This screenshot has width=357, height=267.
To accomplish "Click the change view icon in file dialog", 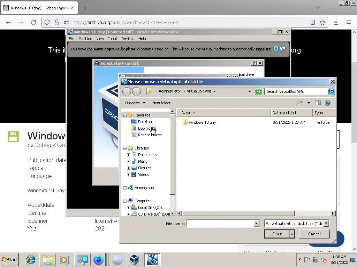I will 300,103.
